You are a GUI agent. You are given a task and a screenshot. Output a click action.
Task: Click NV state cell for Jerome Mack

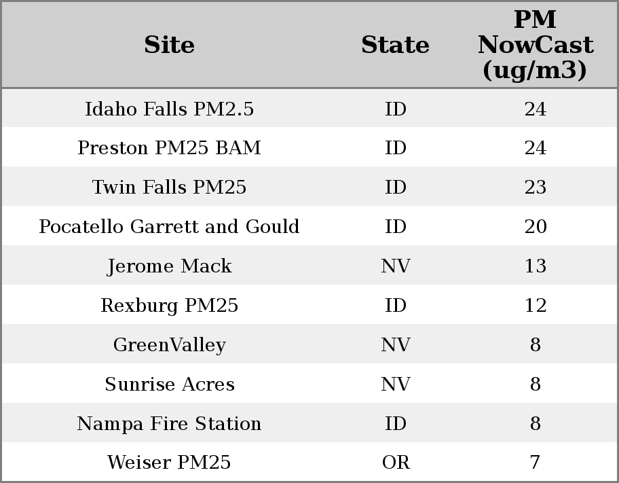coord(396,266)
